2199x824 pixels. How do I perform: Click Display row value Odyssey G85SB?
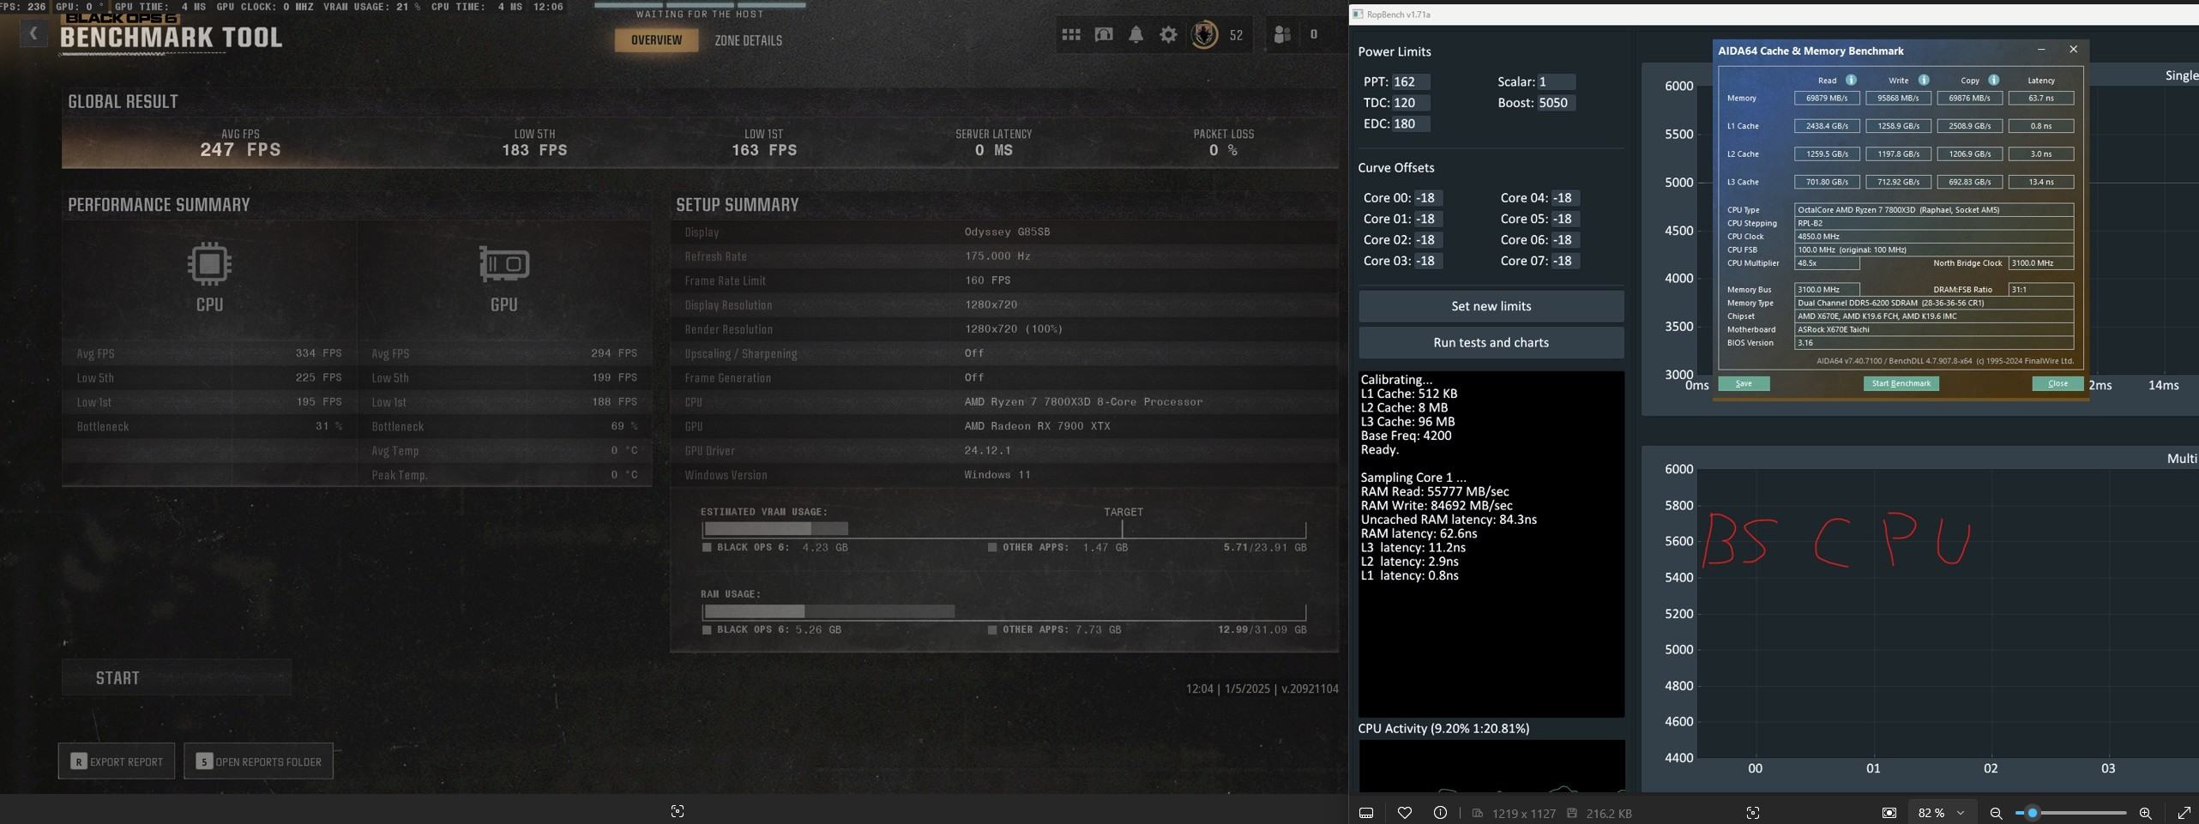[1007, 232]
